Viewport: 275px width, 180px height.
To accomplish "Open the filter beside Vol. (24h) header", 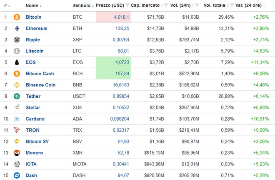I will click(197, 5).
